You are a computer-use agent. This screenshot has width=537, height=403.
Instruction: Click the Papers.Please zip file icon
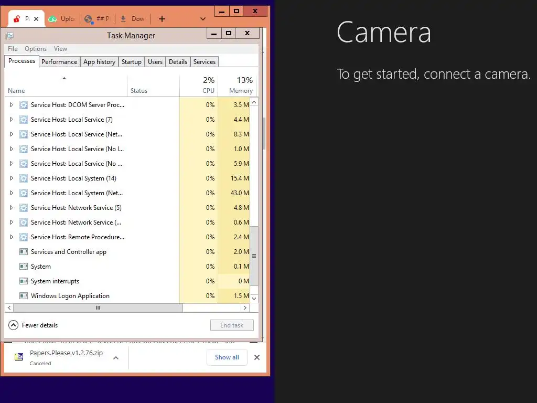[x=19, y=357]
